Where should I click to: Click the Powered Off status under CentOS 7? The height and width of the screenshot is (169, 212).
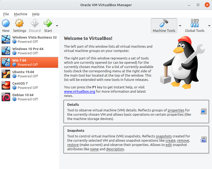point(28,88)
